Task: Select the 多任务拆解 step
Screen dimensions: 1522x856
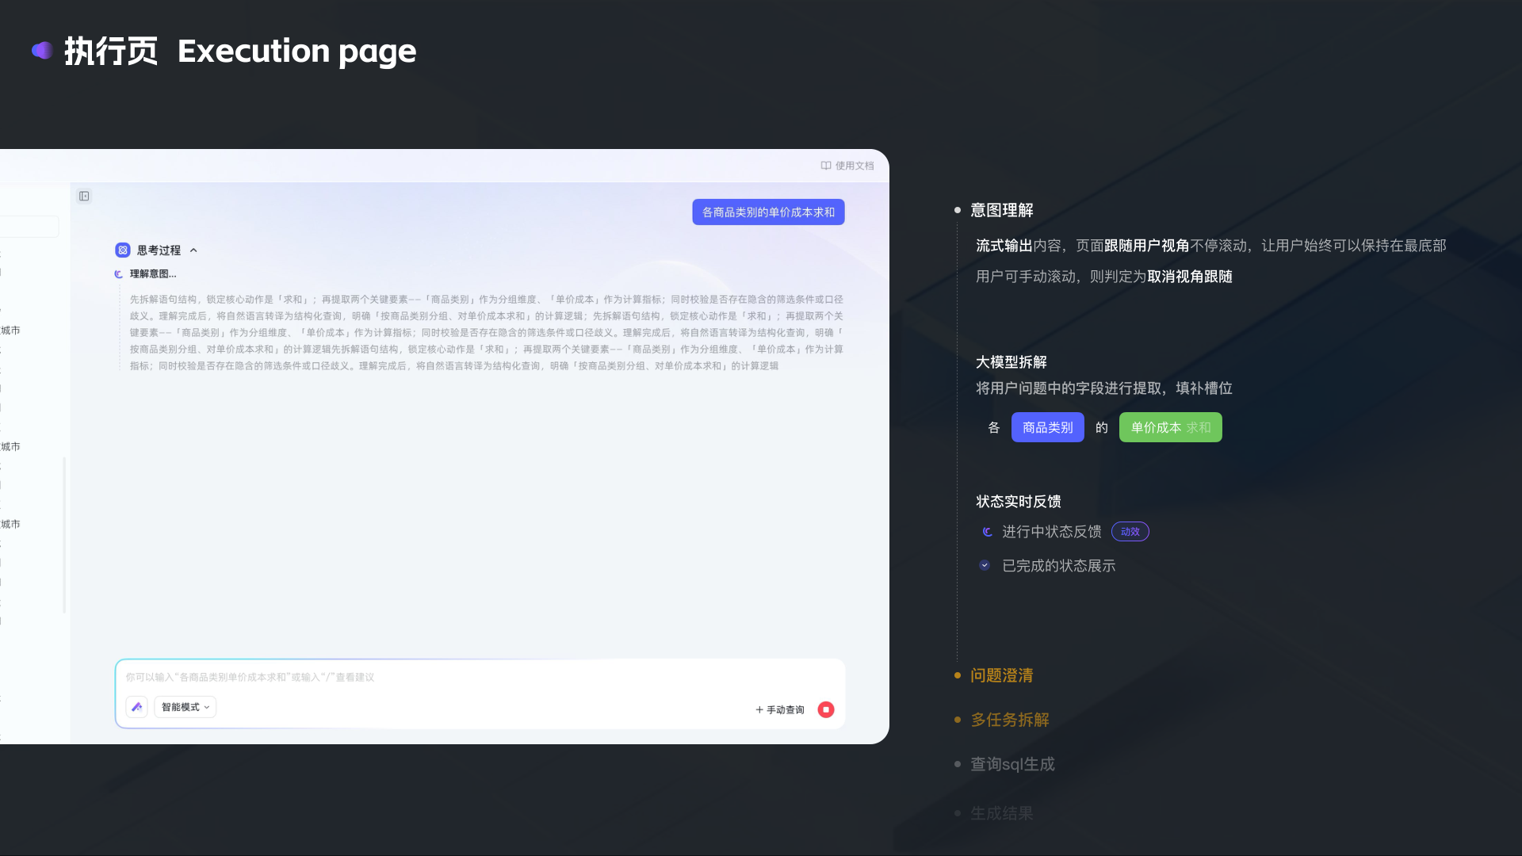Action: 1010,720
